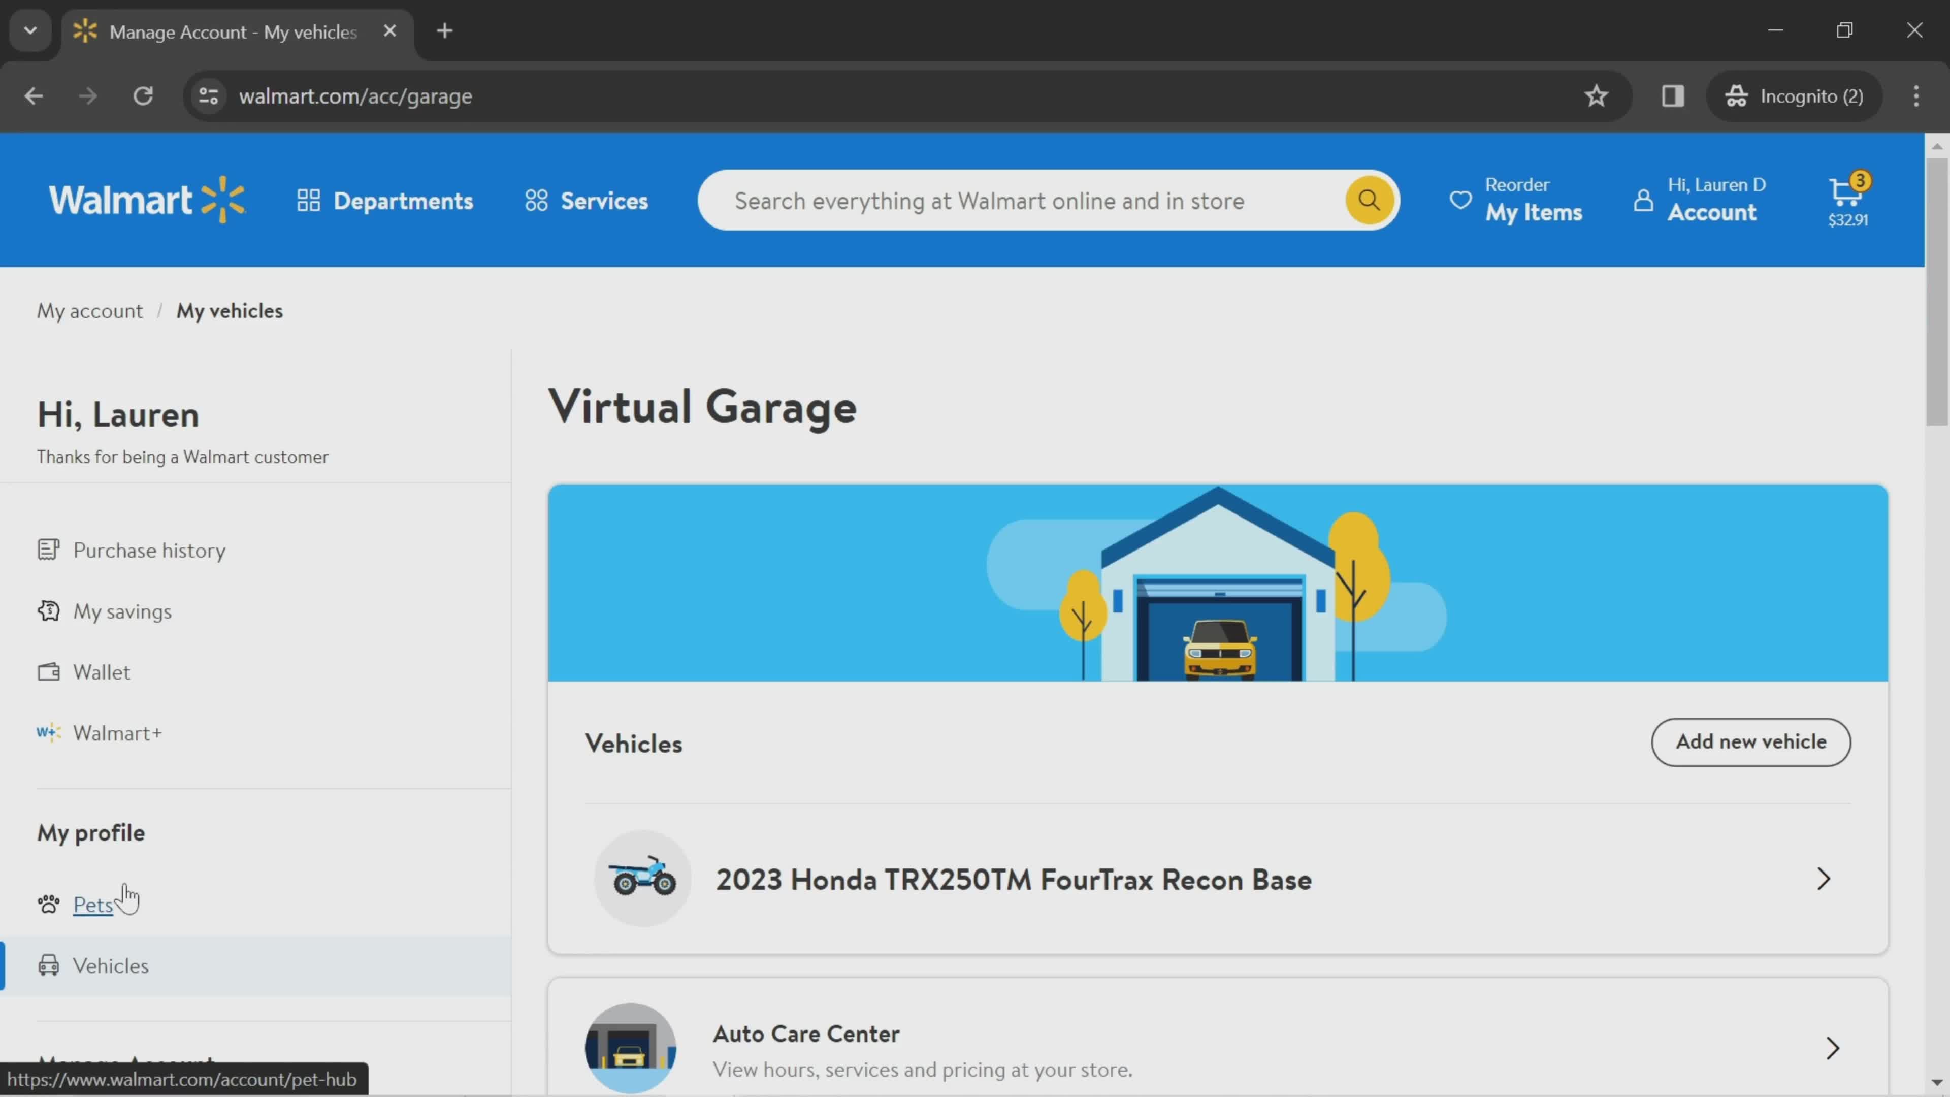Click the Departments grid icon
1950x1097 pixels.
(308, 201)
